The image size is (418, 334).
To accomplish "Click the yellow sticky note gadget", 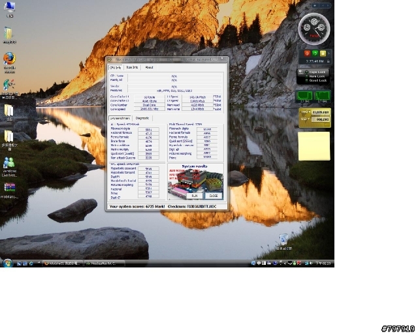I will [314, 146].
